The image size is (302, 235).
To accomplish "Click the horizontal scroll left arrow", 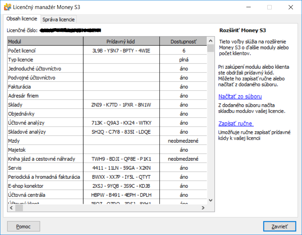I will pos(11,208).
